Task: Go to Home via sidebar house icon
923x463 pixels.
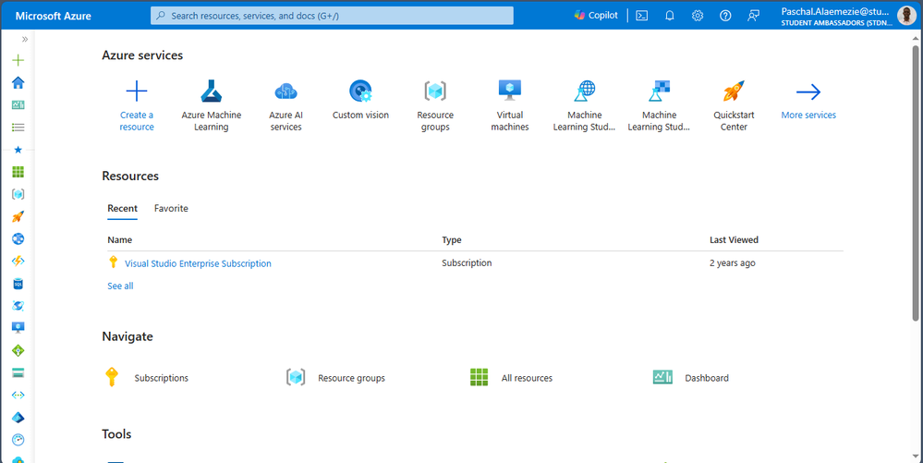Action: pyautogui.click(x=18, y=82)
